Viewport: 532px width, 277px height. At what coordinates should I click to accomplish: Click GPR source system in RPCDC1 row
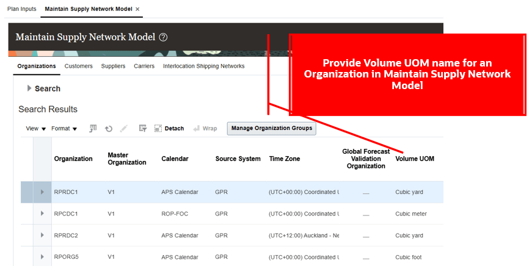[221, 214]
